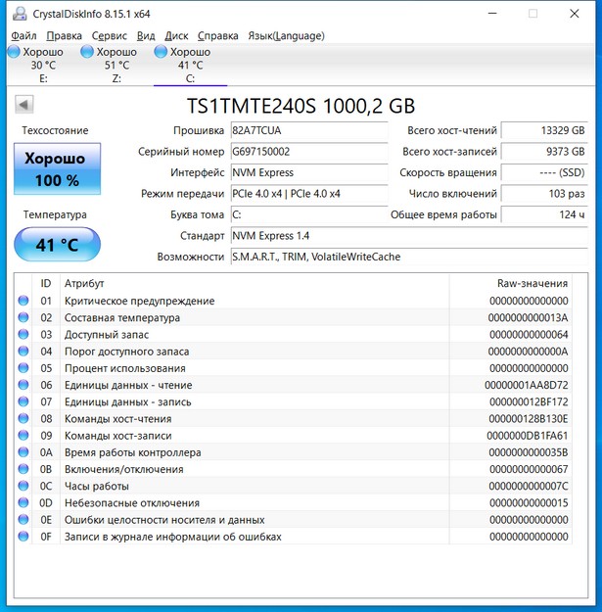This screenshot has height=612, width=602.
Task: Click the Атрибут column header
Action: pos(255,283)
